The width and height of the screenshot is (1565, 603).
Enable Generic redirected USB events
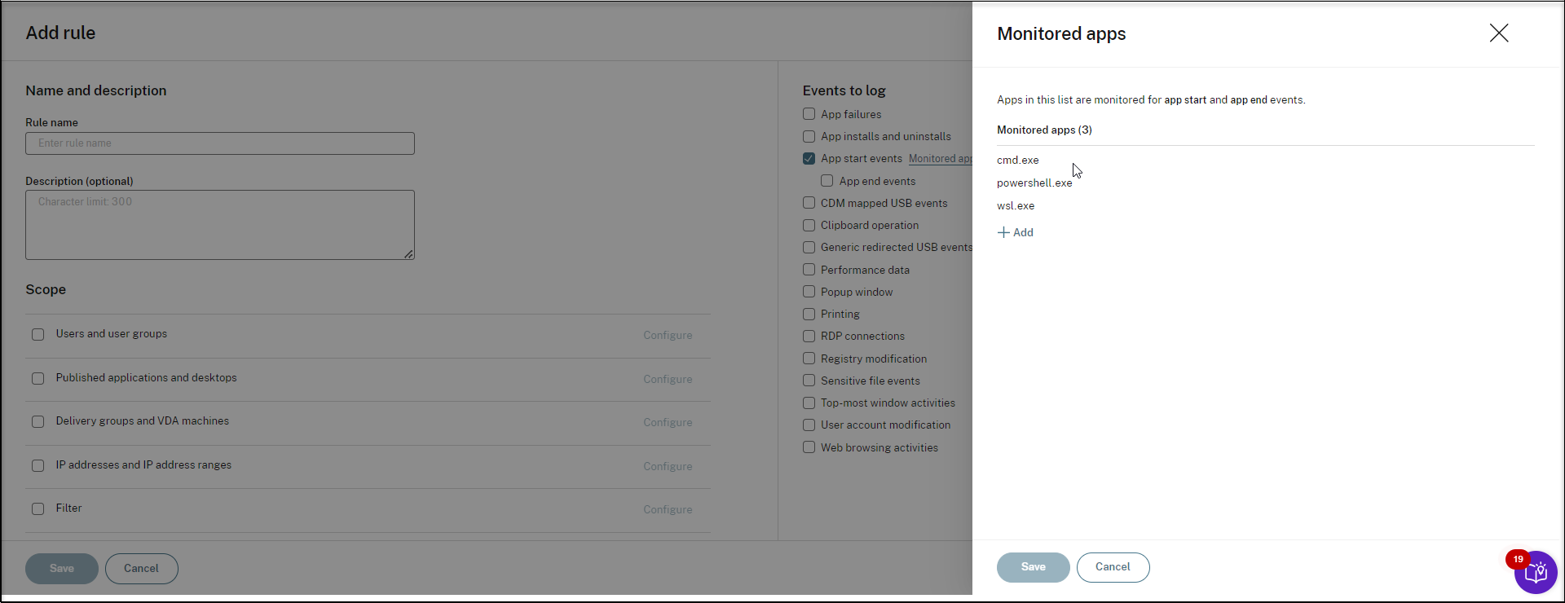click(x=809, y=247)
